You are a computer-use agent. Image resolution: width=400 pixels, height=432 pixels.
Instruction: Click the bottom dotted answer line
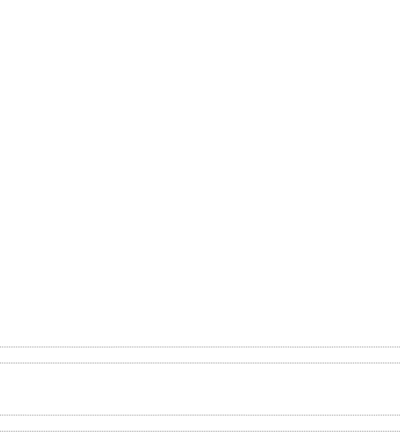coord(200,431)
